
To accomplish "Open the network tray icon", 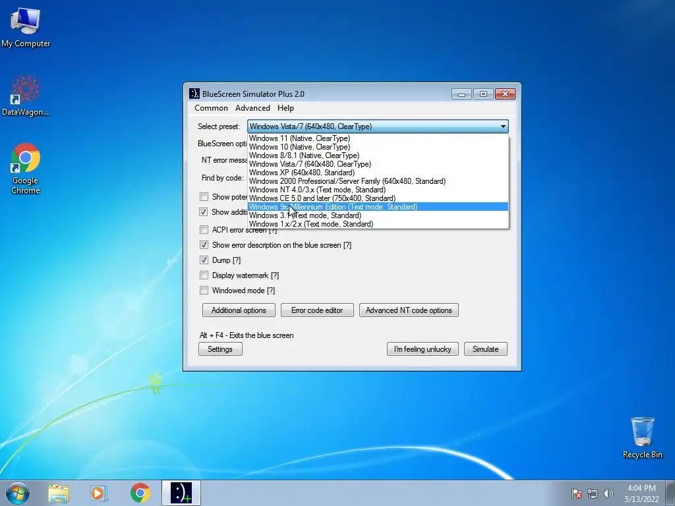I will pos(593,493).
